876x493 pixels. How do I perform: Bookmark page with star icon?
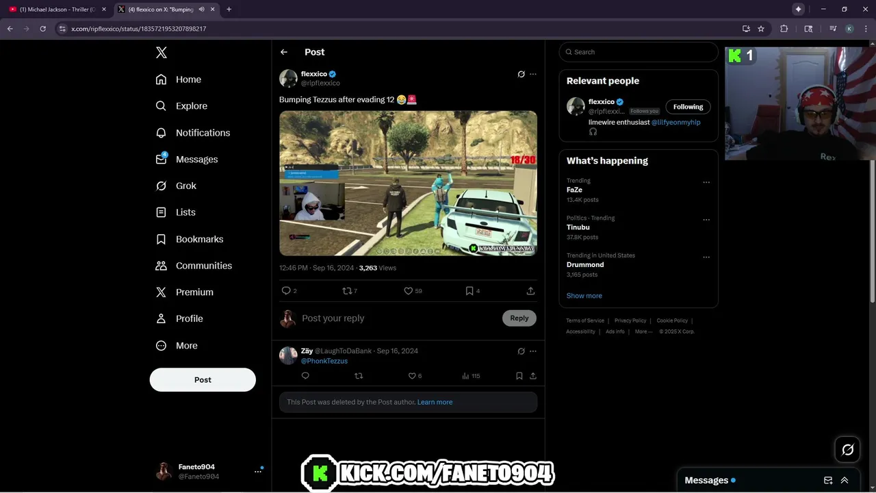click(761, 29)
